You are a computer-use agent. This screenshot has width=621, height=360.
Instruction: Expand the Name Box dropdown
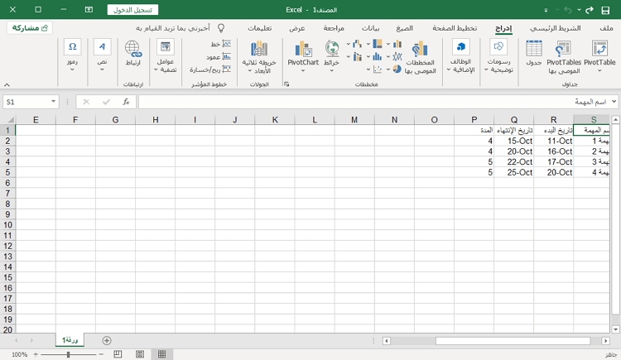[55, 102]
